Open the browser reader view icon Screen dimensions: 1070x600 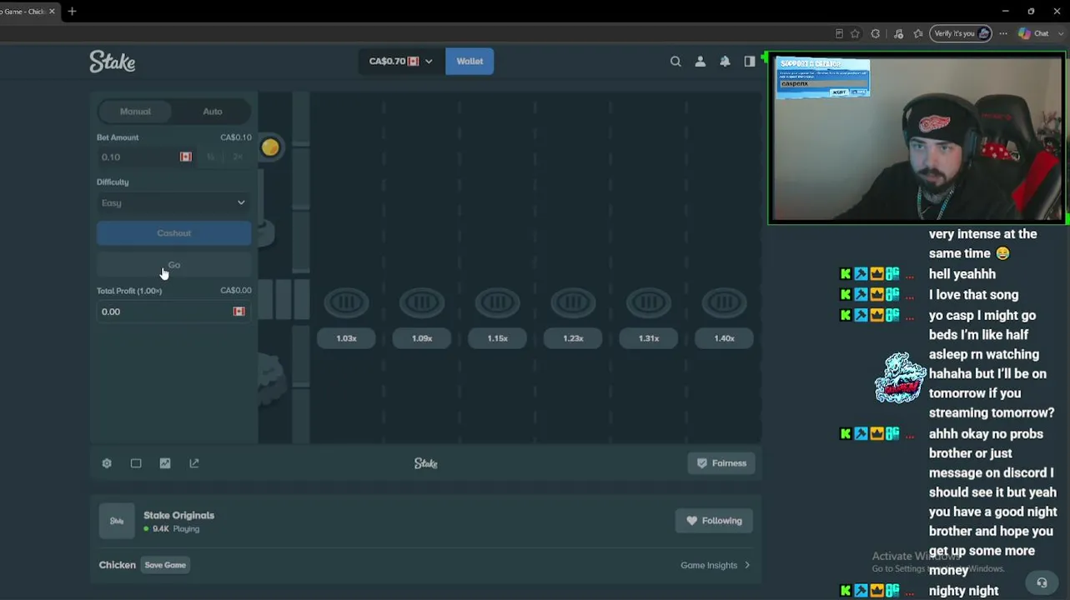(x=839, y=33)
